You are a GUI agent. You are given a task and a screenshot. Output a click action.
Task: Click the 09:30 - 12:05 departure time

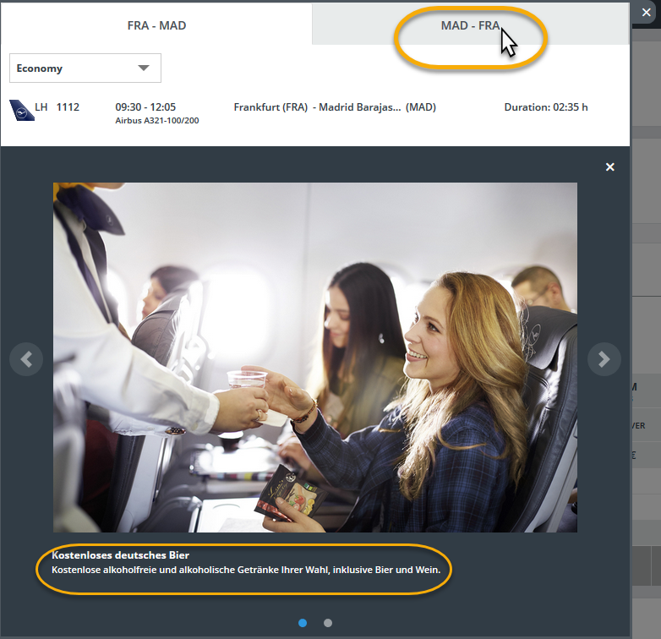tap(145, 107)
